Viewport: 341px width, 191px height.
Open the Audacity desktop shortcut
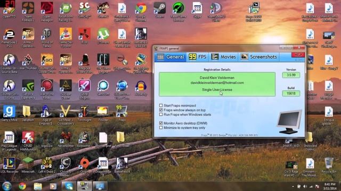click(x=141, y=88)
